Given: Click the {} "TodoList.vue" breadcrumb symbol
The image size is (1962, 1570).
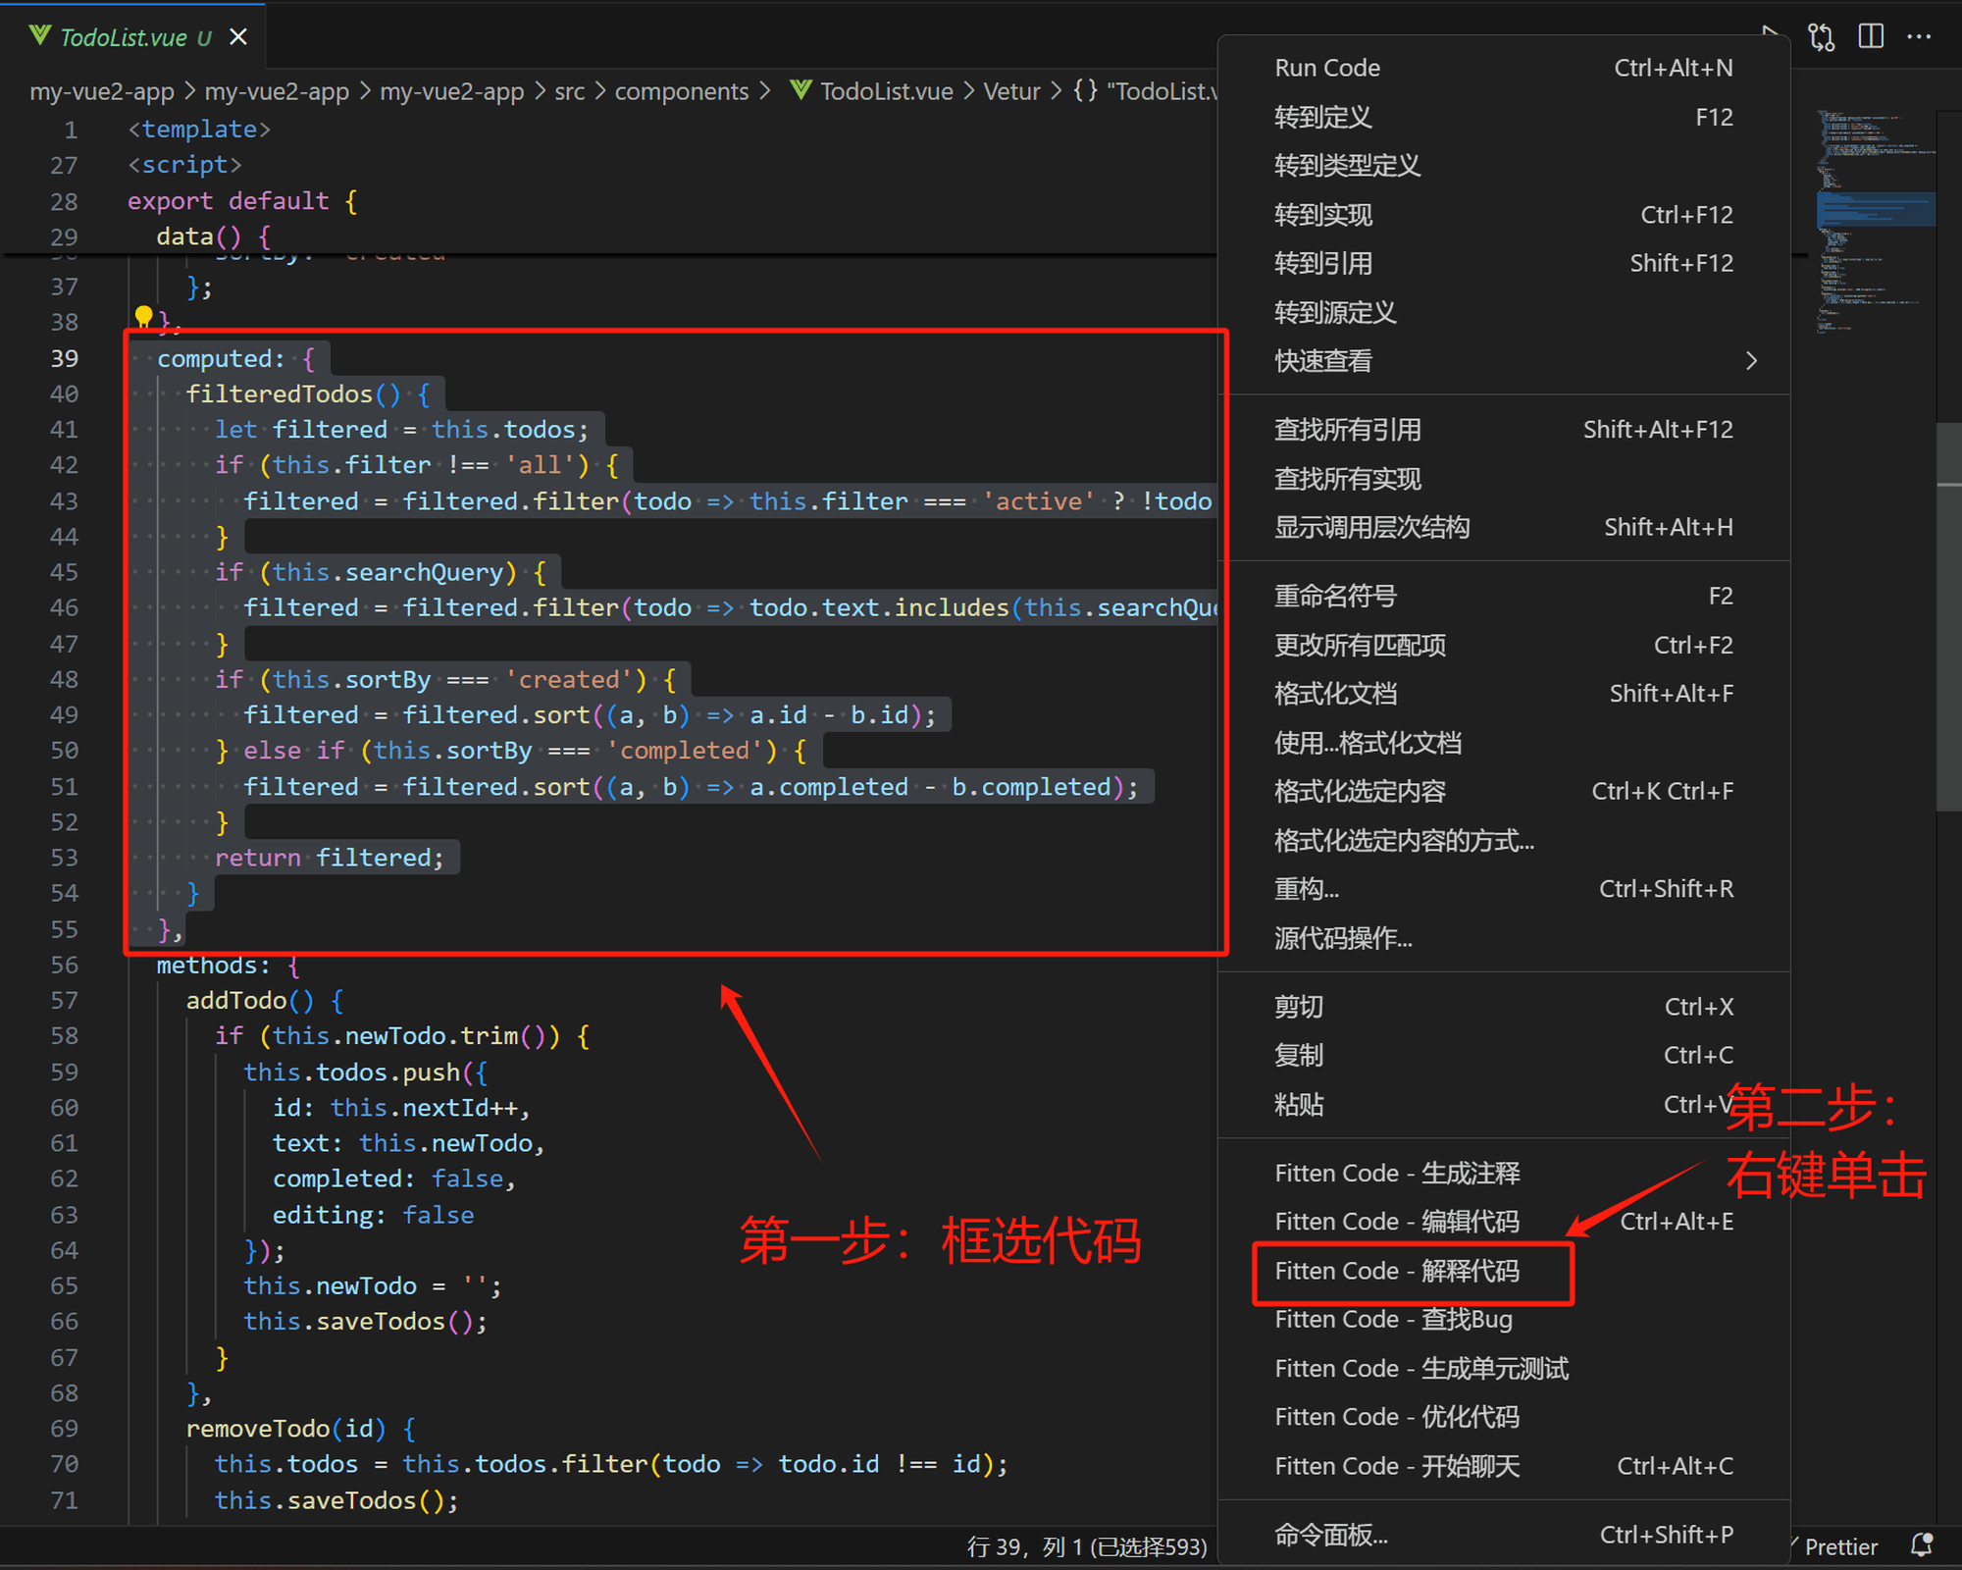Looking at the screenshot, I should (1144, 91).
